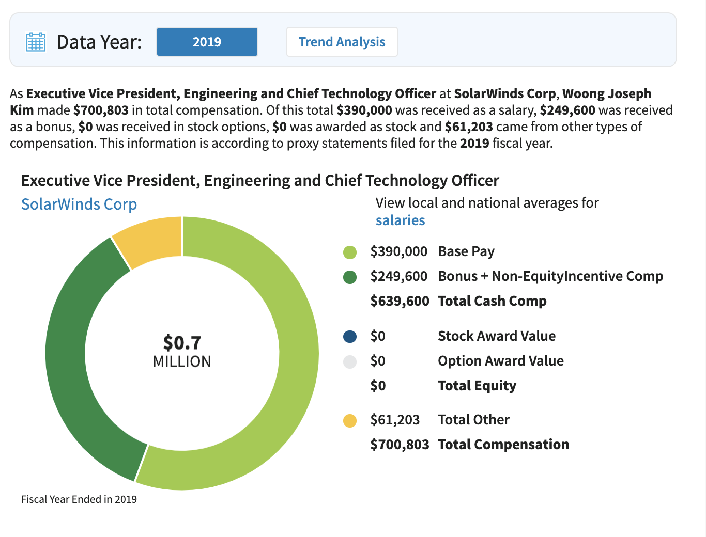Click the light green Base Pay legend dot
706x537 pixels.
click(x=350, y=252)
